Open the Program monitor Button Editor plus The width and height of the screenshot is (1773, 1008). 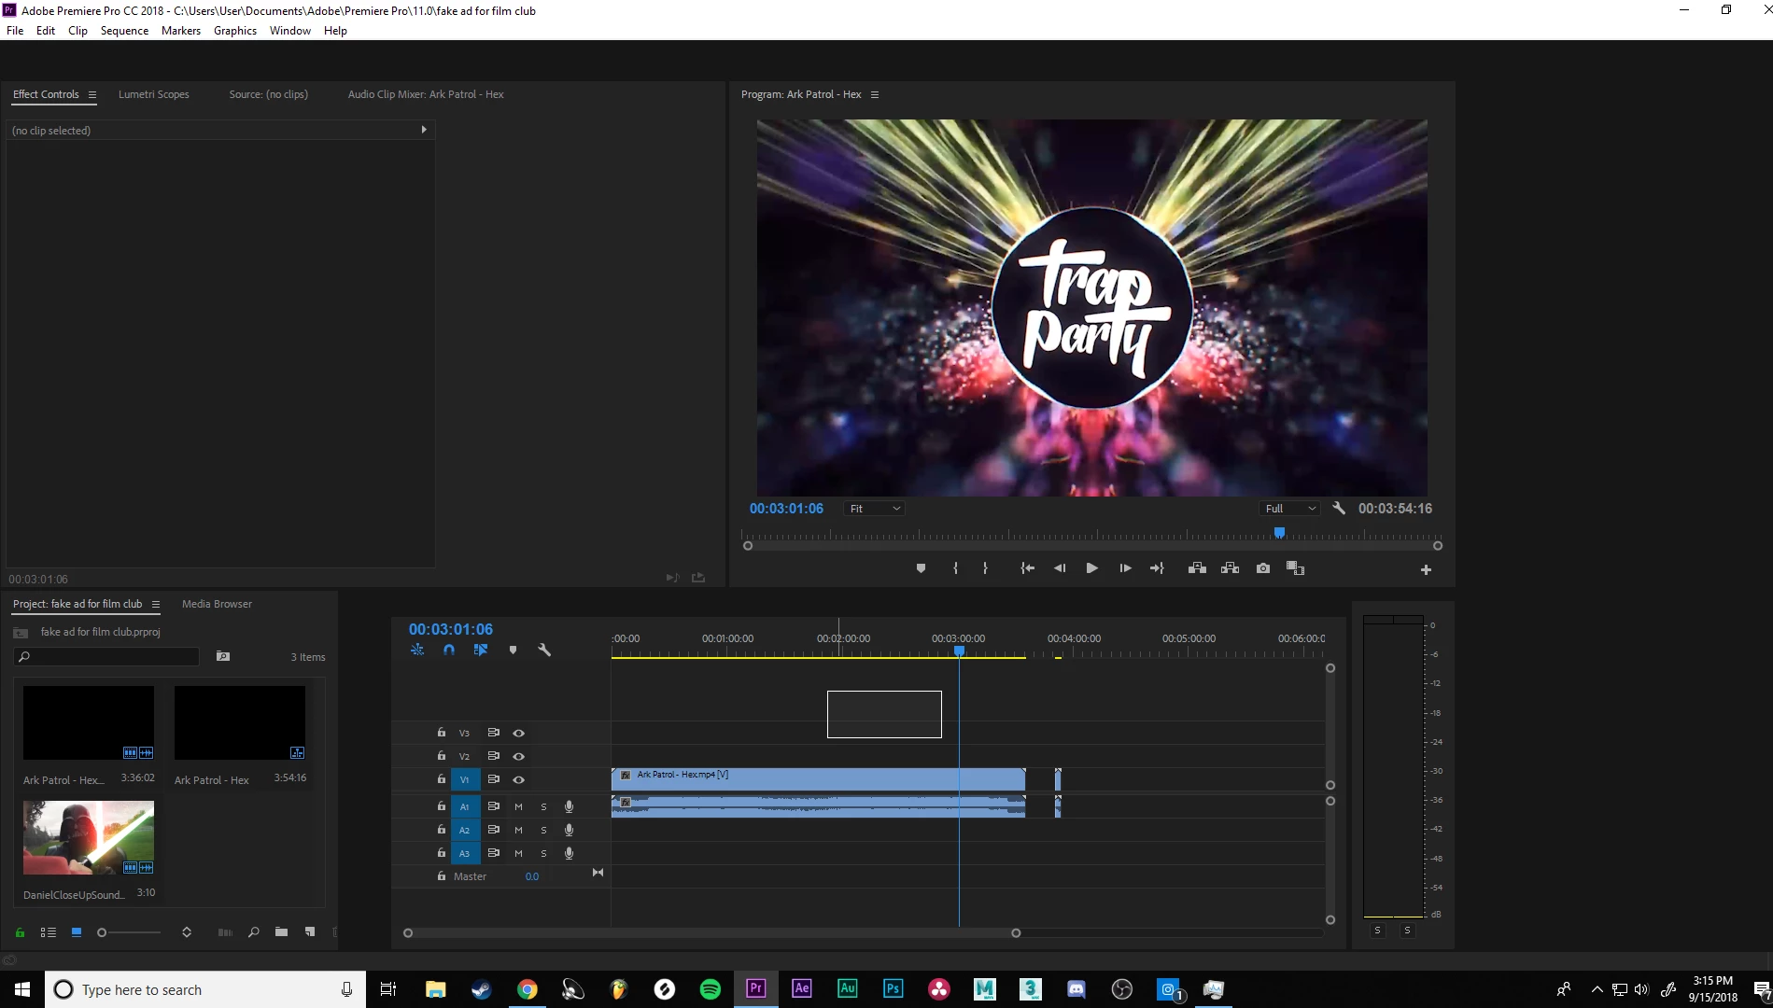1426,569
